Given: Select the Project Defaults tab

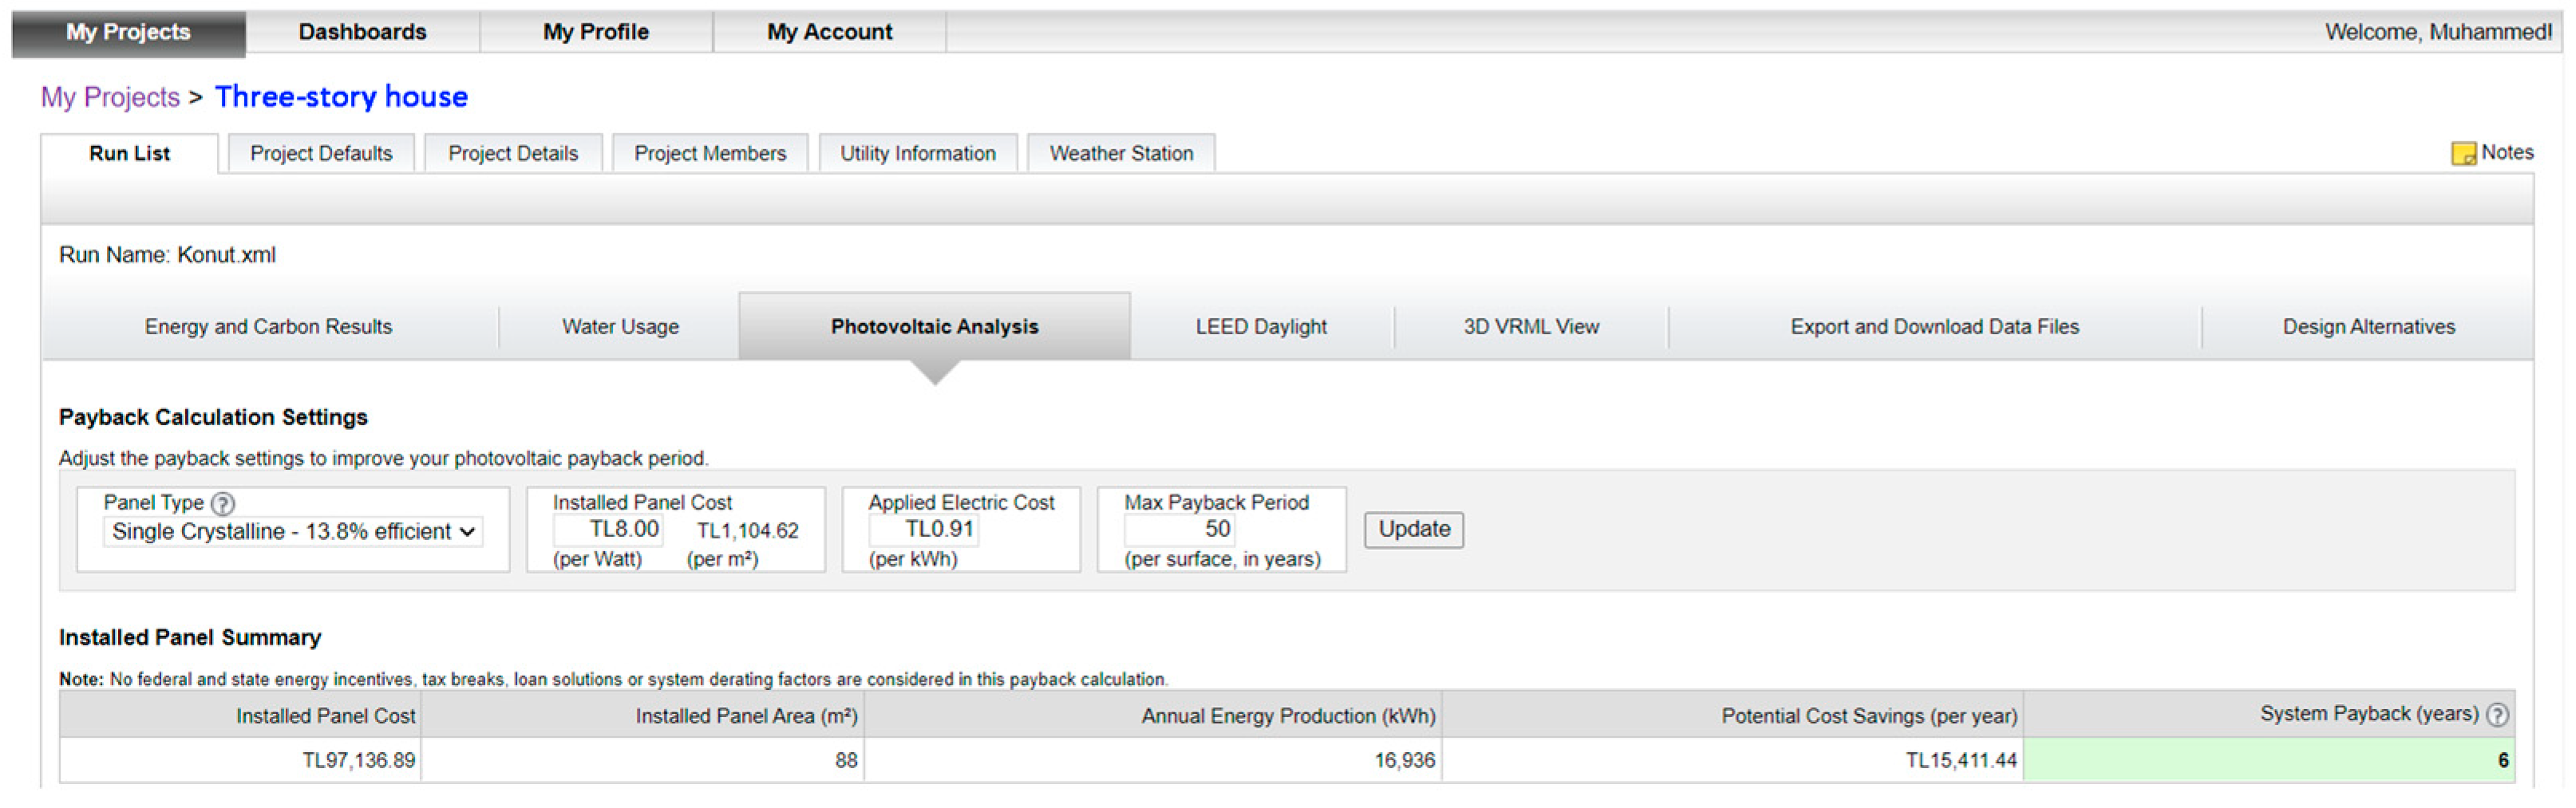Looking at the screenshot, I should coord(321,154).
